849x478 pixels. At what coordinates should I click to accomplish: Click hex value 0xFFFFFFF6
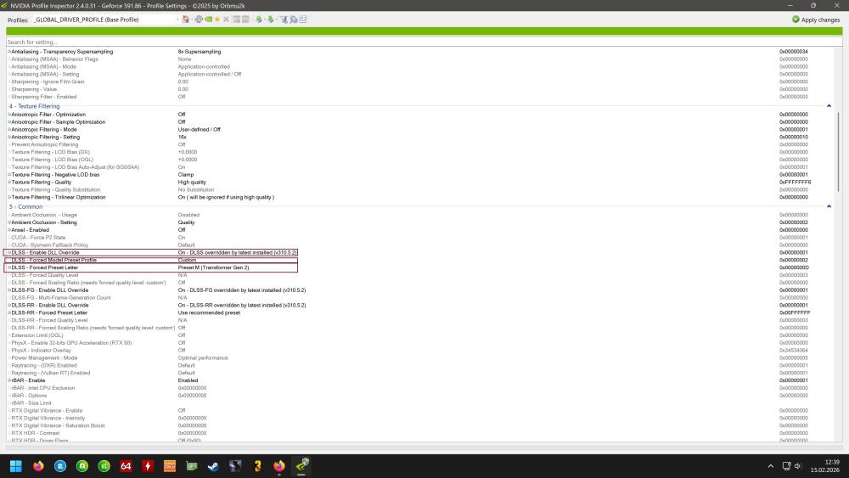point(795,183)
